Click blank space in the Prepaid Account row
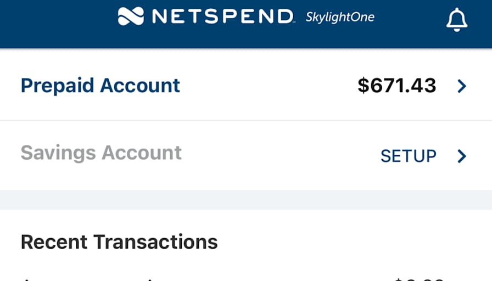The width and height of the screenshot is (492, 281). 269,85
